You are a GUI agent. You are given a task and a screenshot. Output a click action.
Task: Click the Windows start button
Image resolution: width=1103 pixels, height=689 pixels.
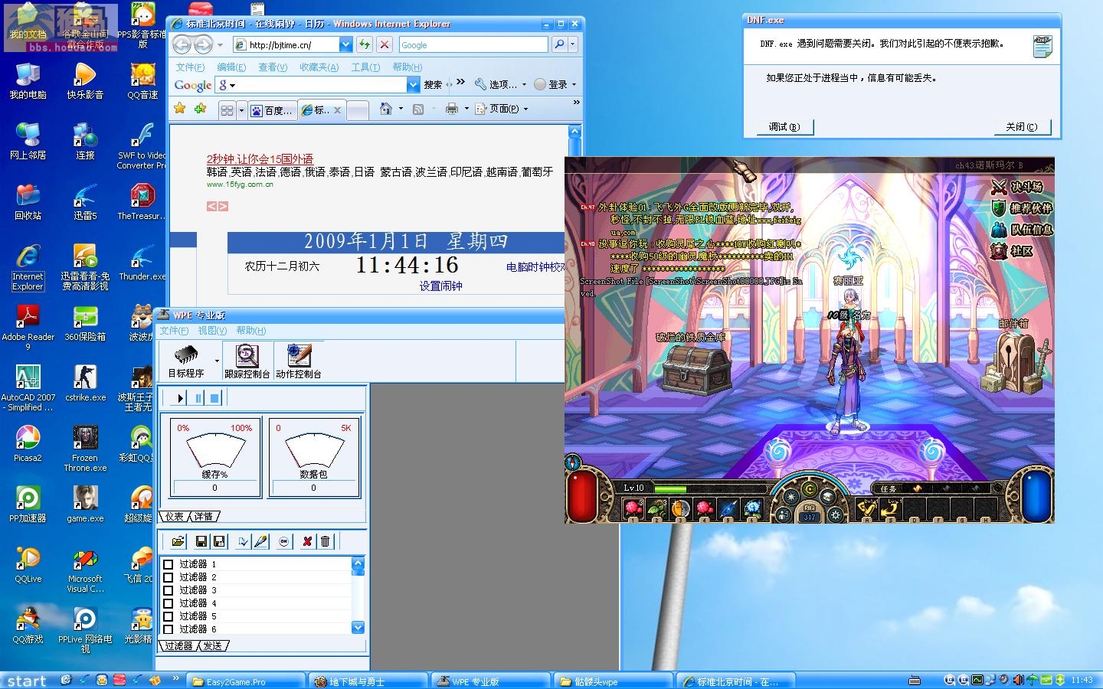pos(27,681)
